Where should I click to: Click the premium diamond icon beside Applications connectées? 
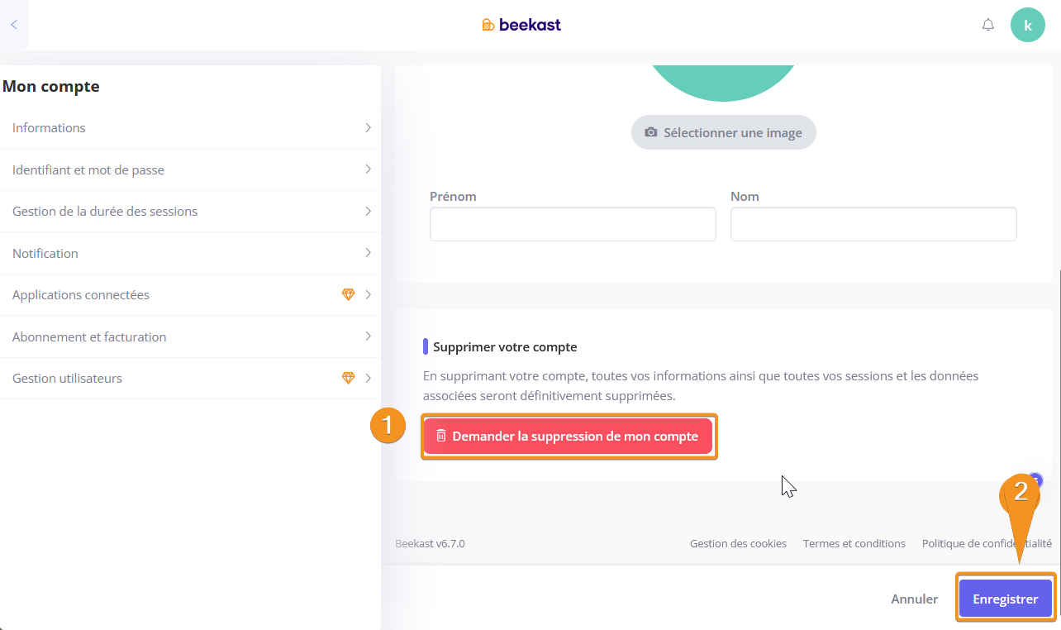pyautogui.click(x=348, y=295)
